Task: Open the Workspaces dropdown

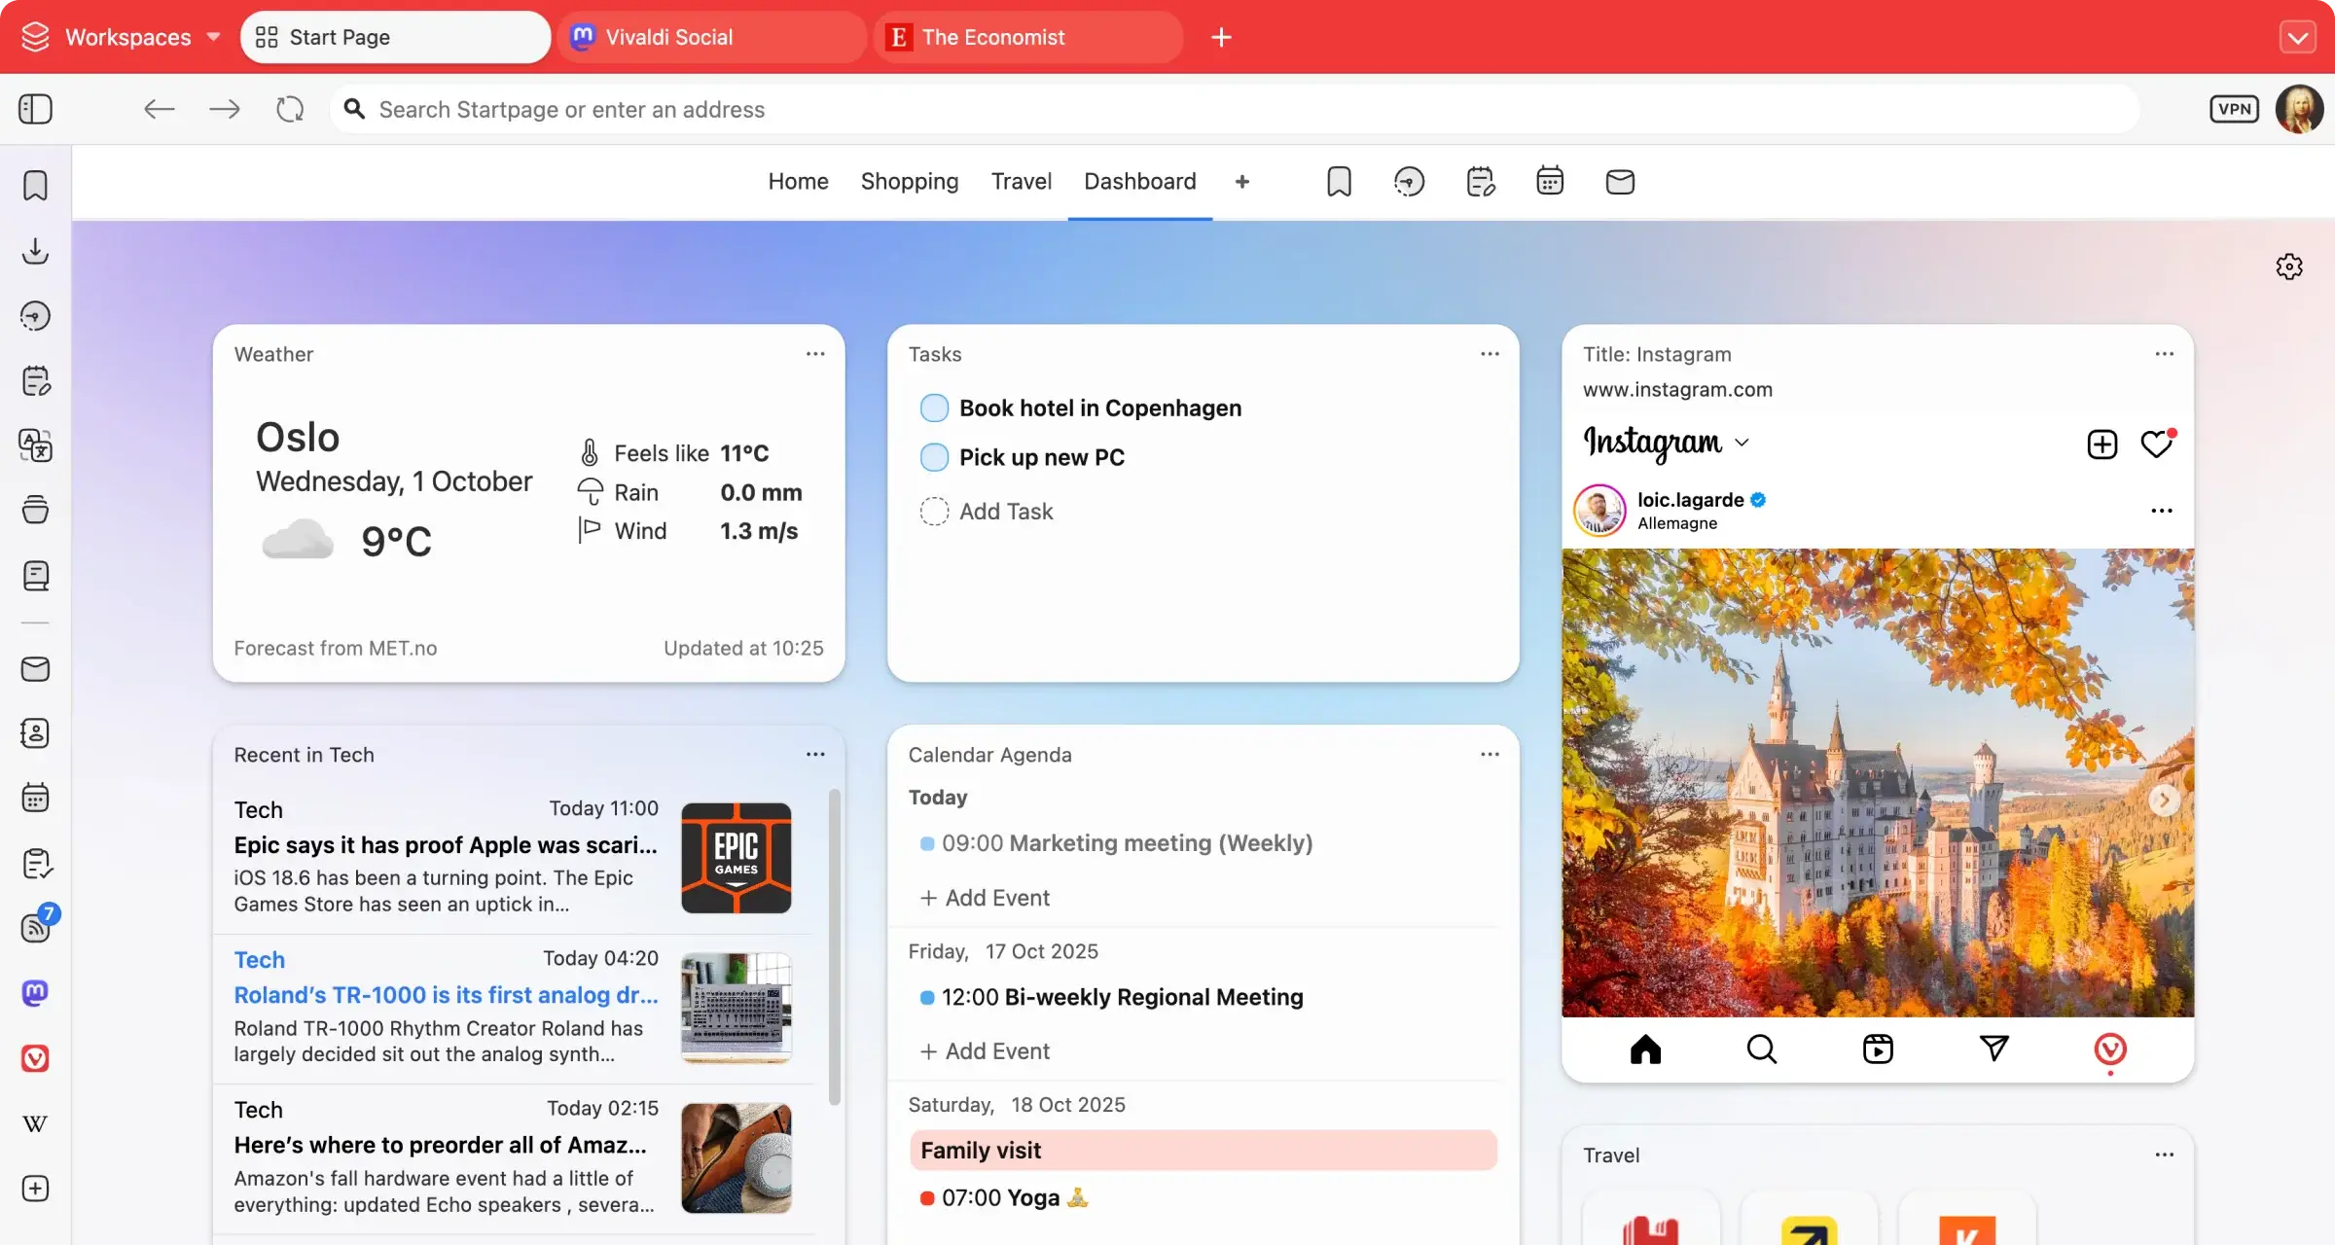Action: pyautogui.click(x=131, y=37)
